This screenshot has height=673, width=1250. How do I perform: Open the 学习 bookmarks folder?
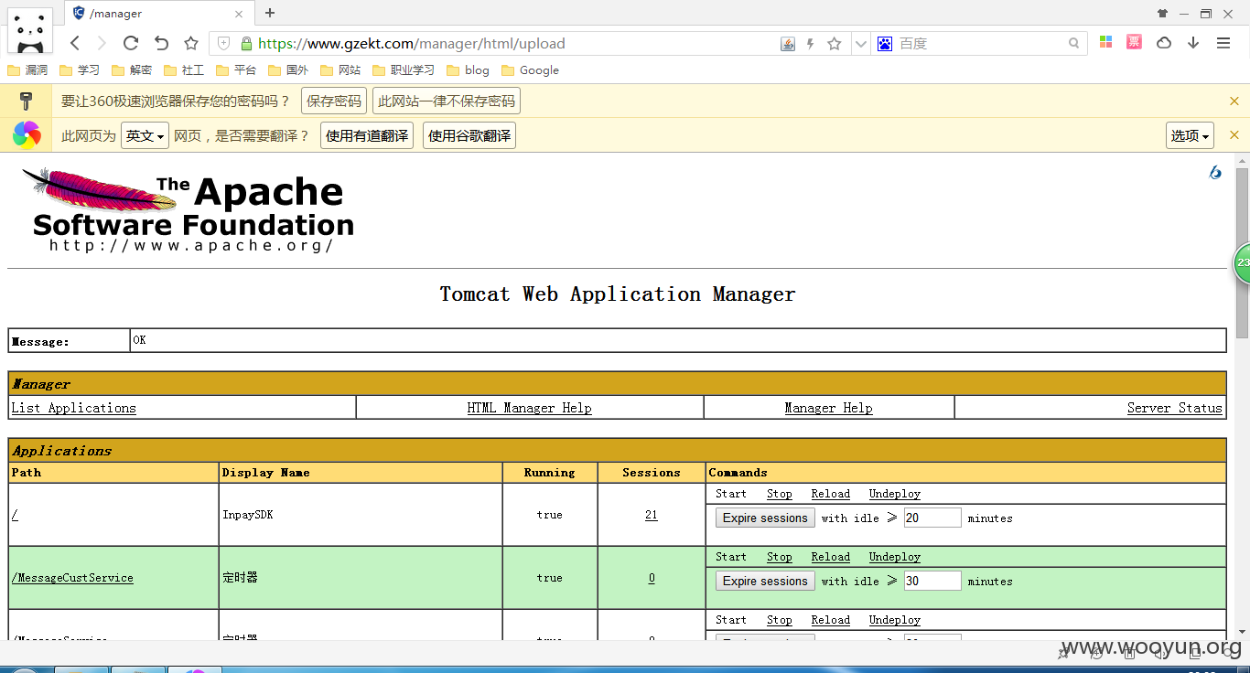80,70
